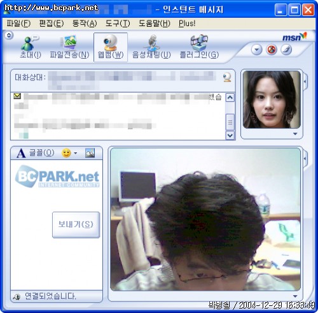Open the 편집(E) menu
The height and width of the screenshot is (313, 318).
coord(52,23)
